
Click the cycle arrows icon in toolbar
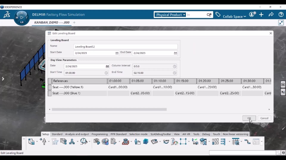166,142
